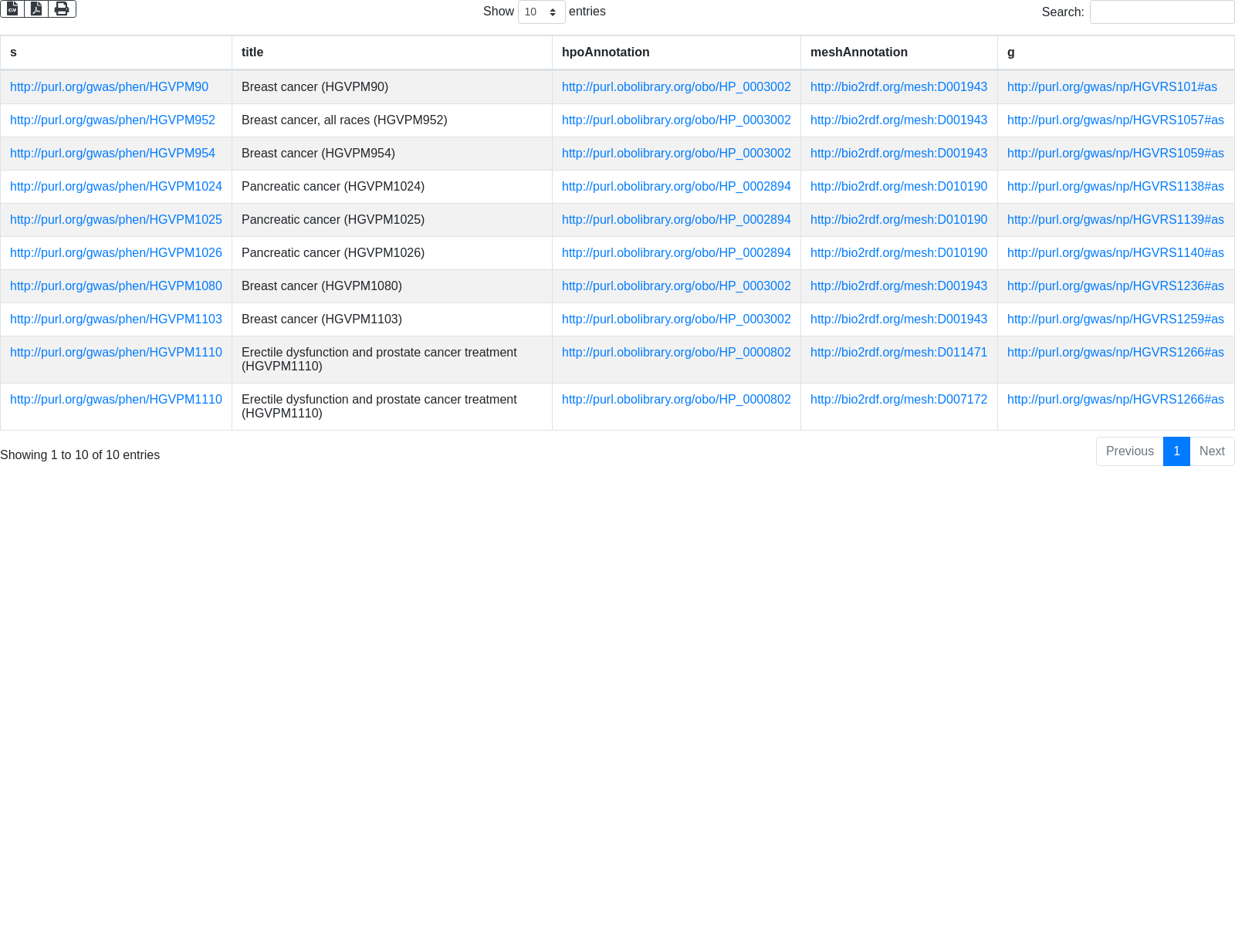Sort by the hpoAnnotation column header

605,52
